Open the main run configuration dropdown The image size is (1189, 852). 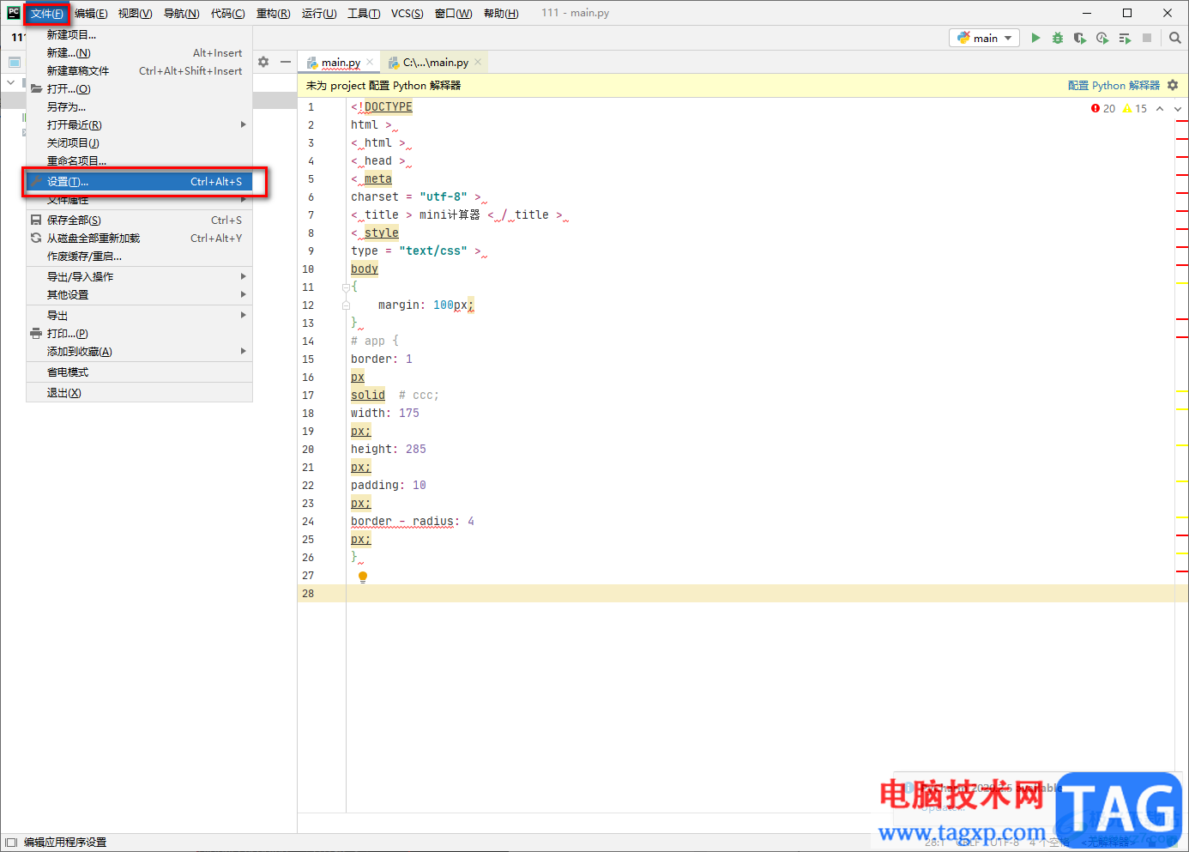(984, 38)
